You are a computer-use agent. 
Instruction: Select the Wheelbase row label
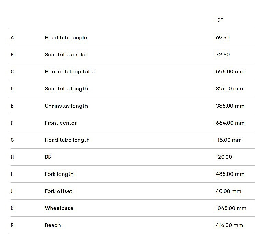pos(59,208)
